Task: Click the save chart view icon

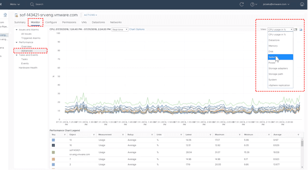Action: tap(296, 30)
